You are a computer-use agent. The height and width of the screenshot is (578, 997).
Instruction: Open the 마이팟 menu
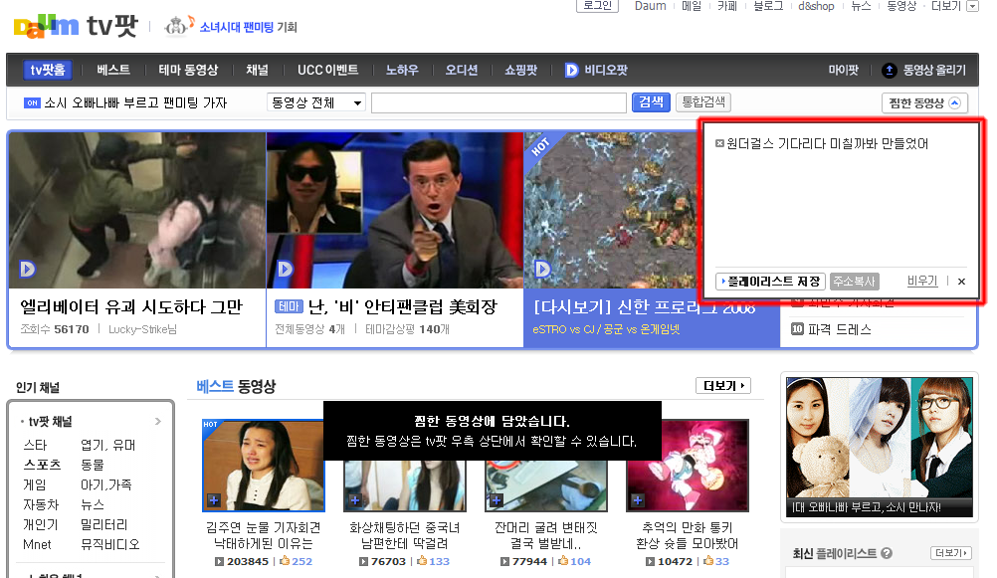point(843,70)
